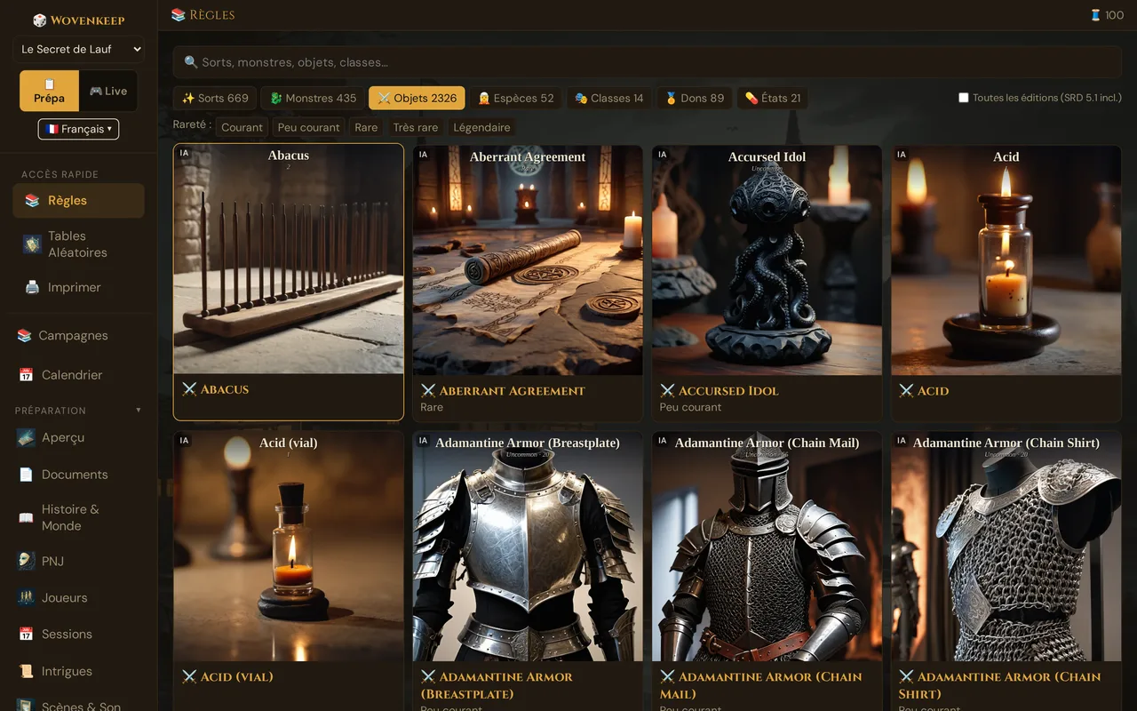The width and height of the screenshot is (1137, 711).
Task: Open the Règles books icon in sidebar
Action: (x=32, y=201)
